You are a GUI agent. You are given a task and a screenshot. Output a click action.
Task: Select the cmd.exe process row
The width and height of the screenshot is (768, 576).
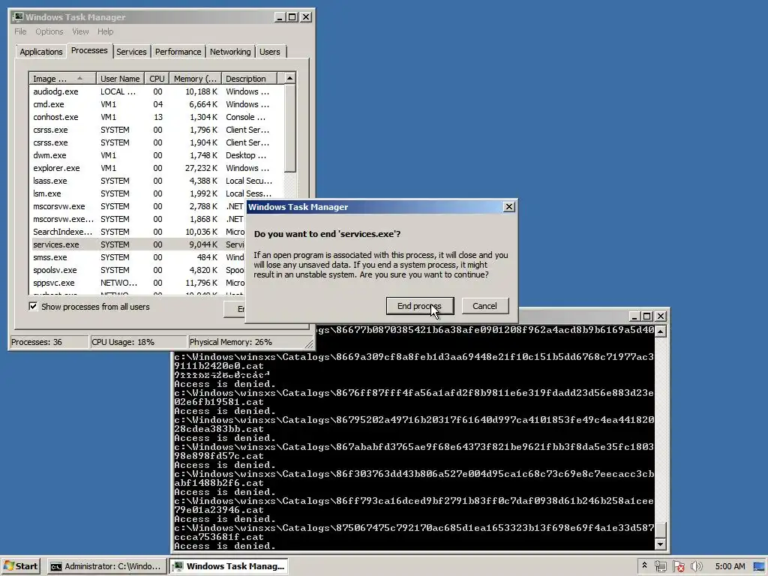click(x=156, y=104)
